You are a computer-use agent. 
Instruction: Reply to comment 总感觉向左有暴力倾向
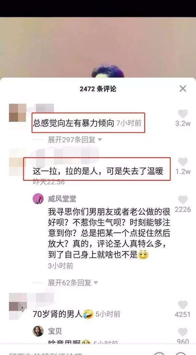click(x=74, y=123)
